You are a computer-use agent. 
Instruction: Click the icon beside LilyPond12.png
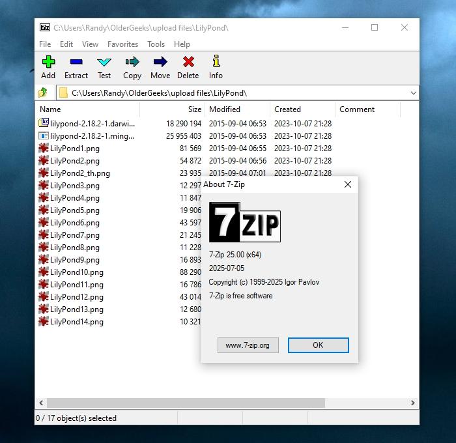[44, 296]
